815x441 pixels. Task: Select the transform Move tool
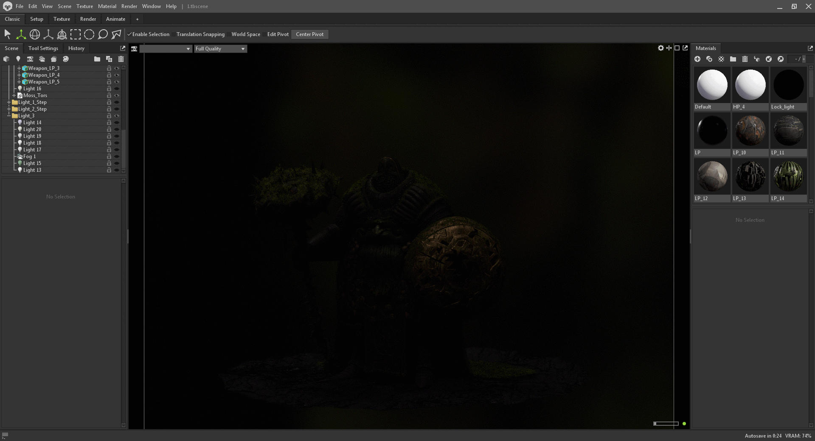(x=21, y=34)
